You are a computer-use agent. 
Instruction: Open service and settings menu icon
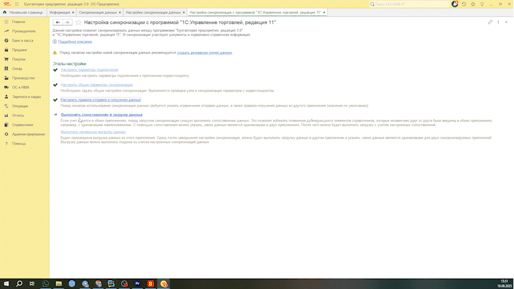tap(482, 4)
